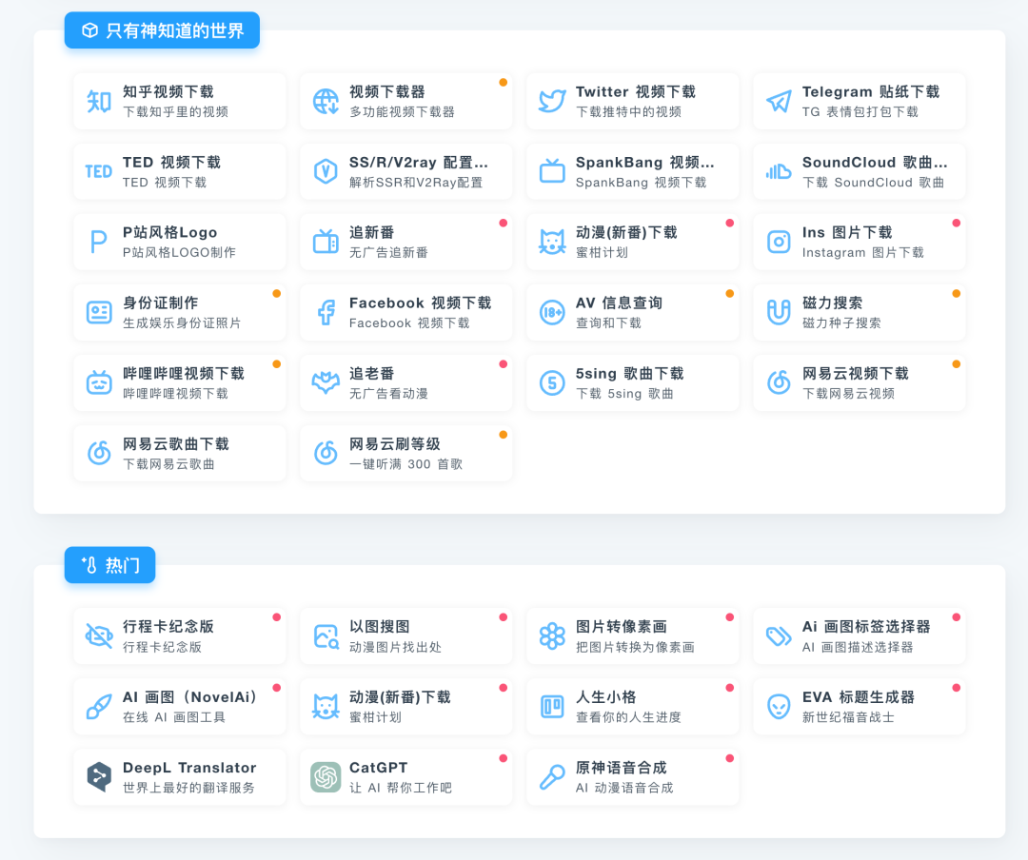1028x860 pixels.
Task: Click the NetEase icon for 网易云视频下载
Action: pyautogui.click(x=779, y=382)
